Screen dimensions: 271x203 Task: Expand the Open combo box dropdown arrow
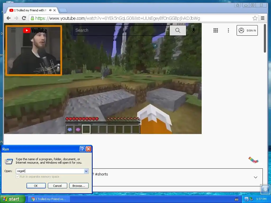(x=86, y=171)
